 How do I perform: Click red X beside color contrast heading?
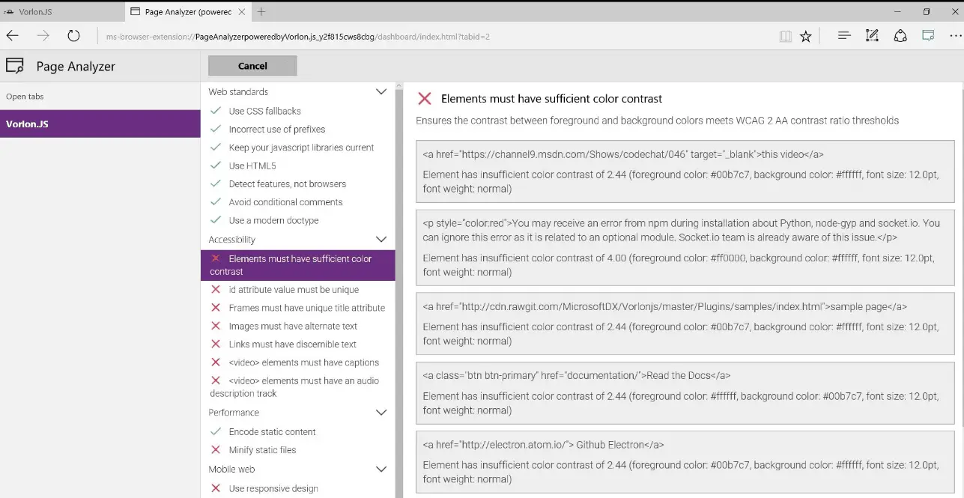pyautogui.click(x=425, y=99)
